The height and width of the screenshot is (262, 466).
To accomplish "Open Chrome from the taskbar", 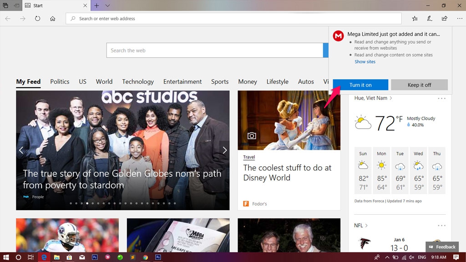I will click(145, 257).
